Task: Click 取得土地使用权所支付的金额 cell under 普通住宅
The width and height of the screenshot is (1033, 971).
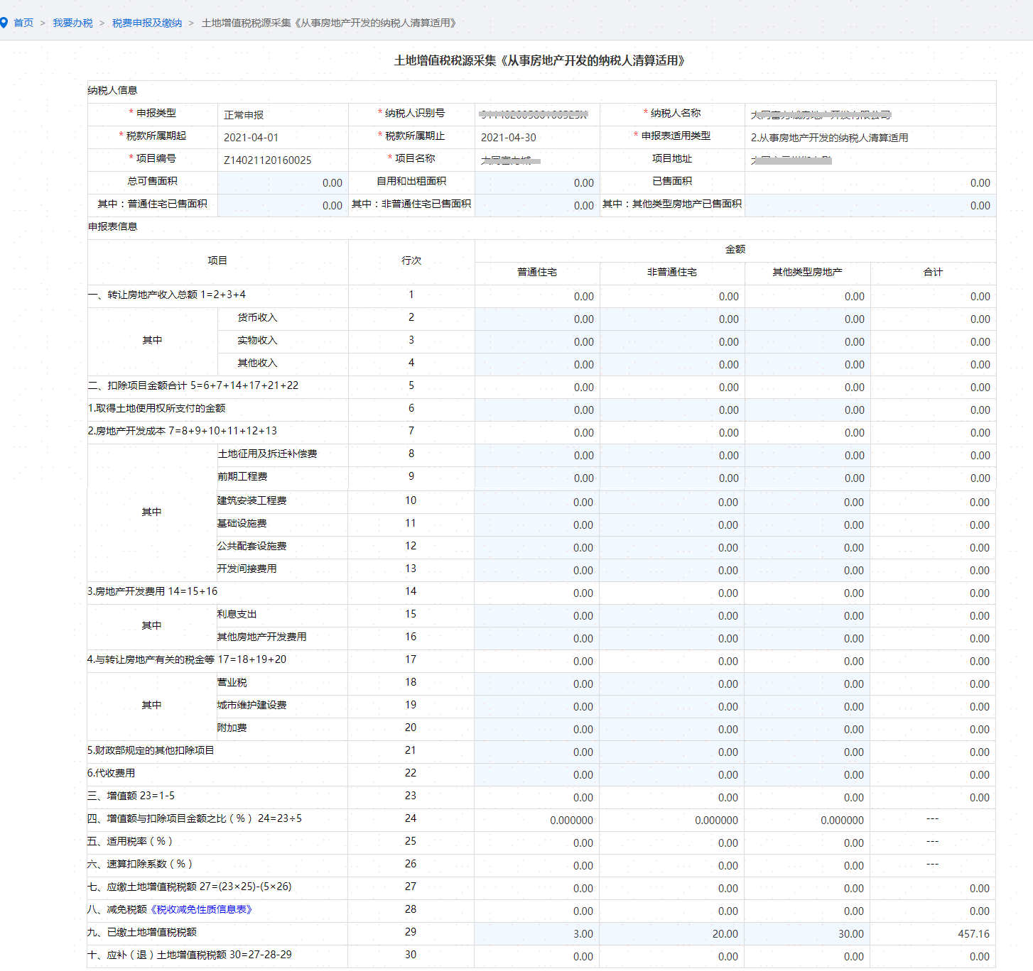Action: (537, 410)
